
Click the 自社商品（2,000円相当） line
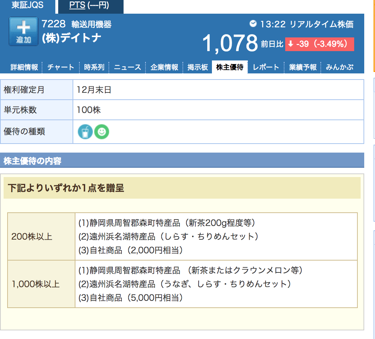[x=131, y=250]
